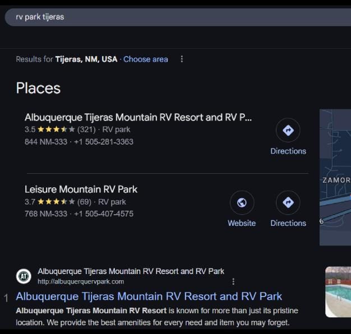The height and width of the screenshot is (334, 351).
Task: Open blue Albuquerque Tijeras Mountain RV Resort result title
Action: [149, 296]
